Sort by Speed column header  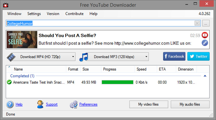[x=146, y=69]
